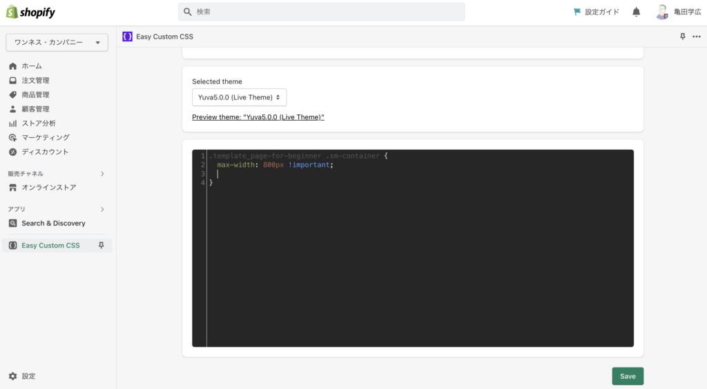Click the !important keyword in the code
This screenshot has height=389, width=707.
point(309,165)
